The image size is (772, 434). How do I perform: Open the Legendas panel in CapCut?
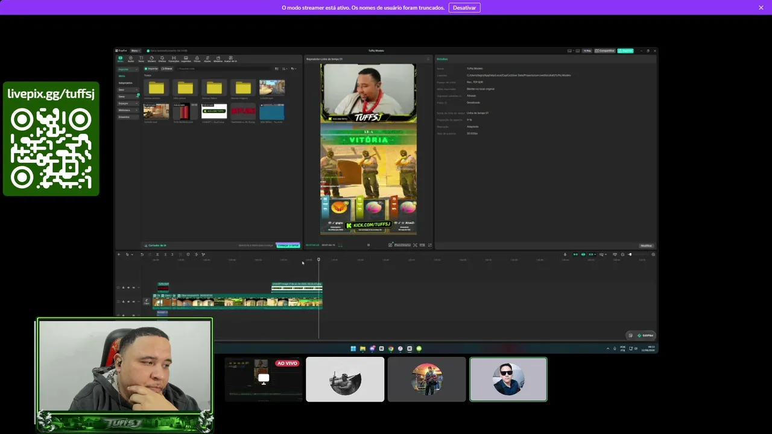point(186,59)
